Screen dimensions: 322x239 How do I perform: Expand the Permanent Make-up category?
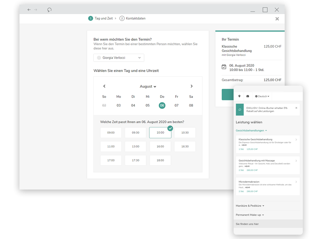point(250,215)
